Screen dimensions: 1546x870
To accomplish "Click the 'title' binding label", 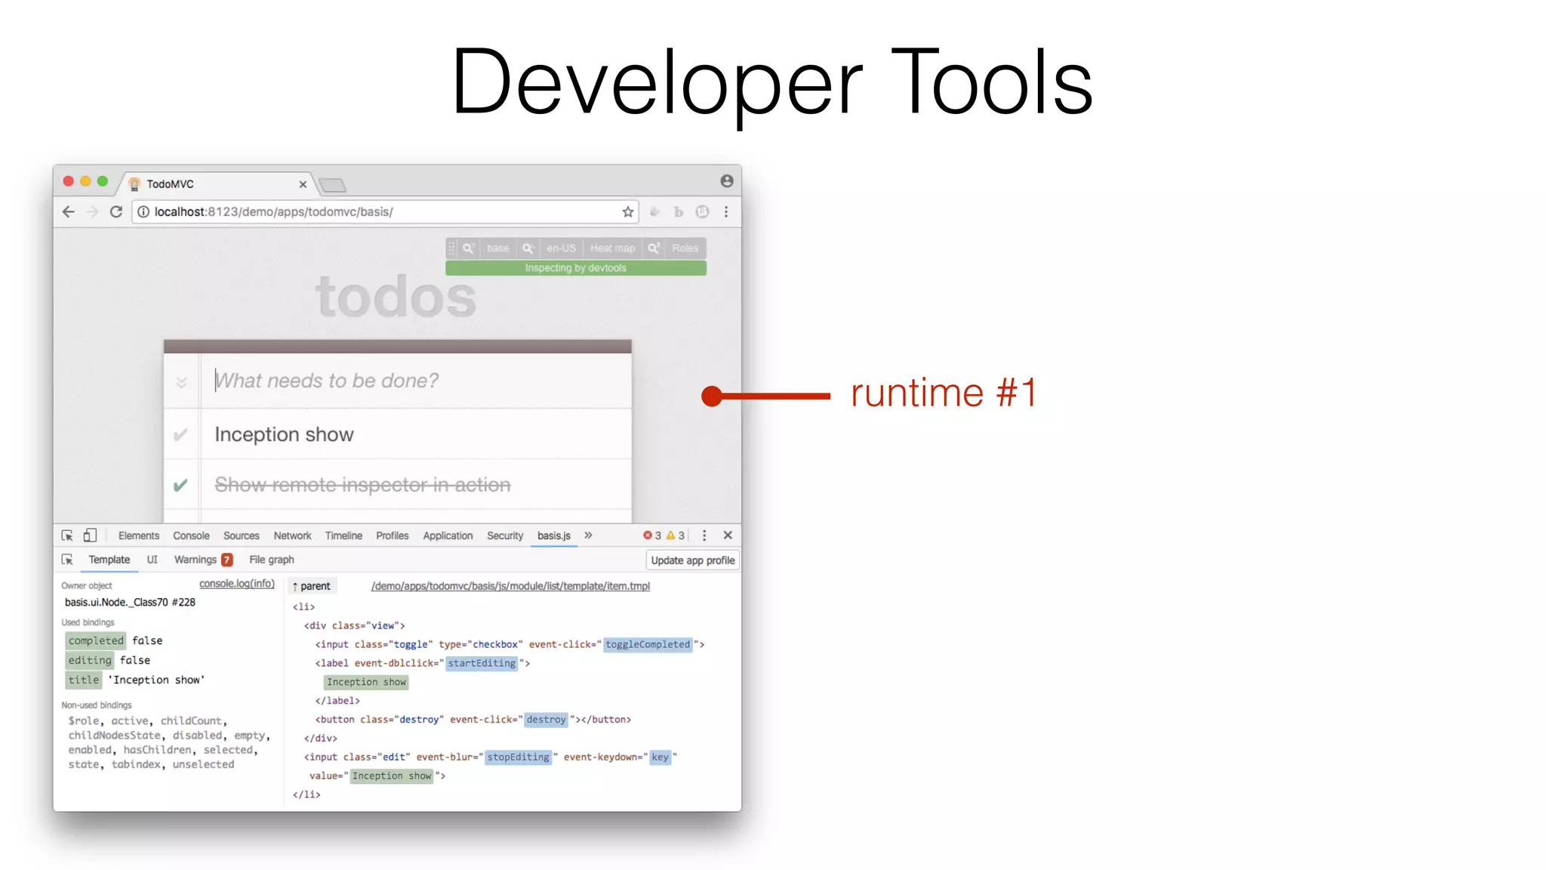I will (84, 680).
